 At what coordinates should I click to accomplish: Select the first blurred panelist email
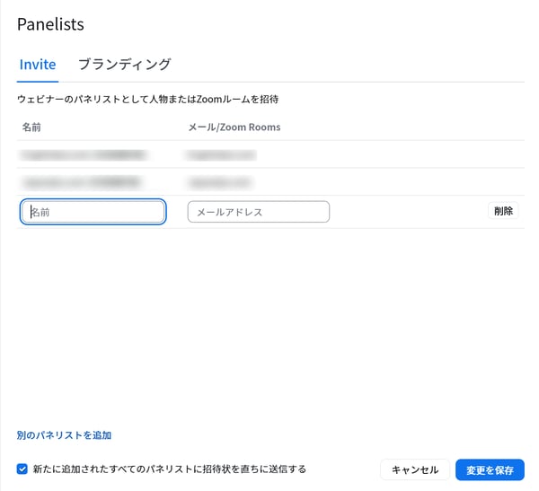click(x=221, y=154)
